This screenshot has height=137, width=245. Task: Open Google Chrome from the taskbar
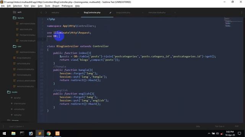(49, 134)
